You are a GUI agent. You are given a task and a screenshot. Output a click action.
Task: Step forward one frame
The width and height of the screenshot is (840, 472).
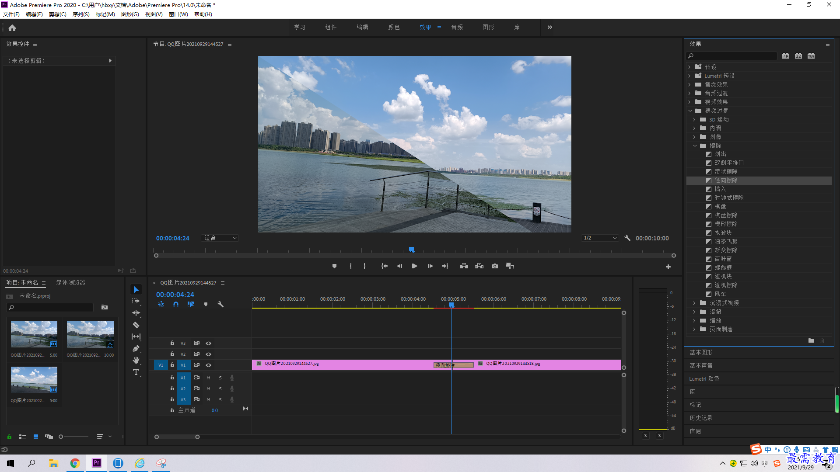[430, 266]
